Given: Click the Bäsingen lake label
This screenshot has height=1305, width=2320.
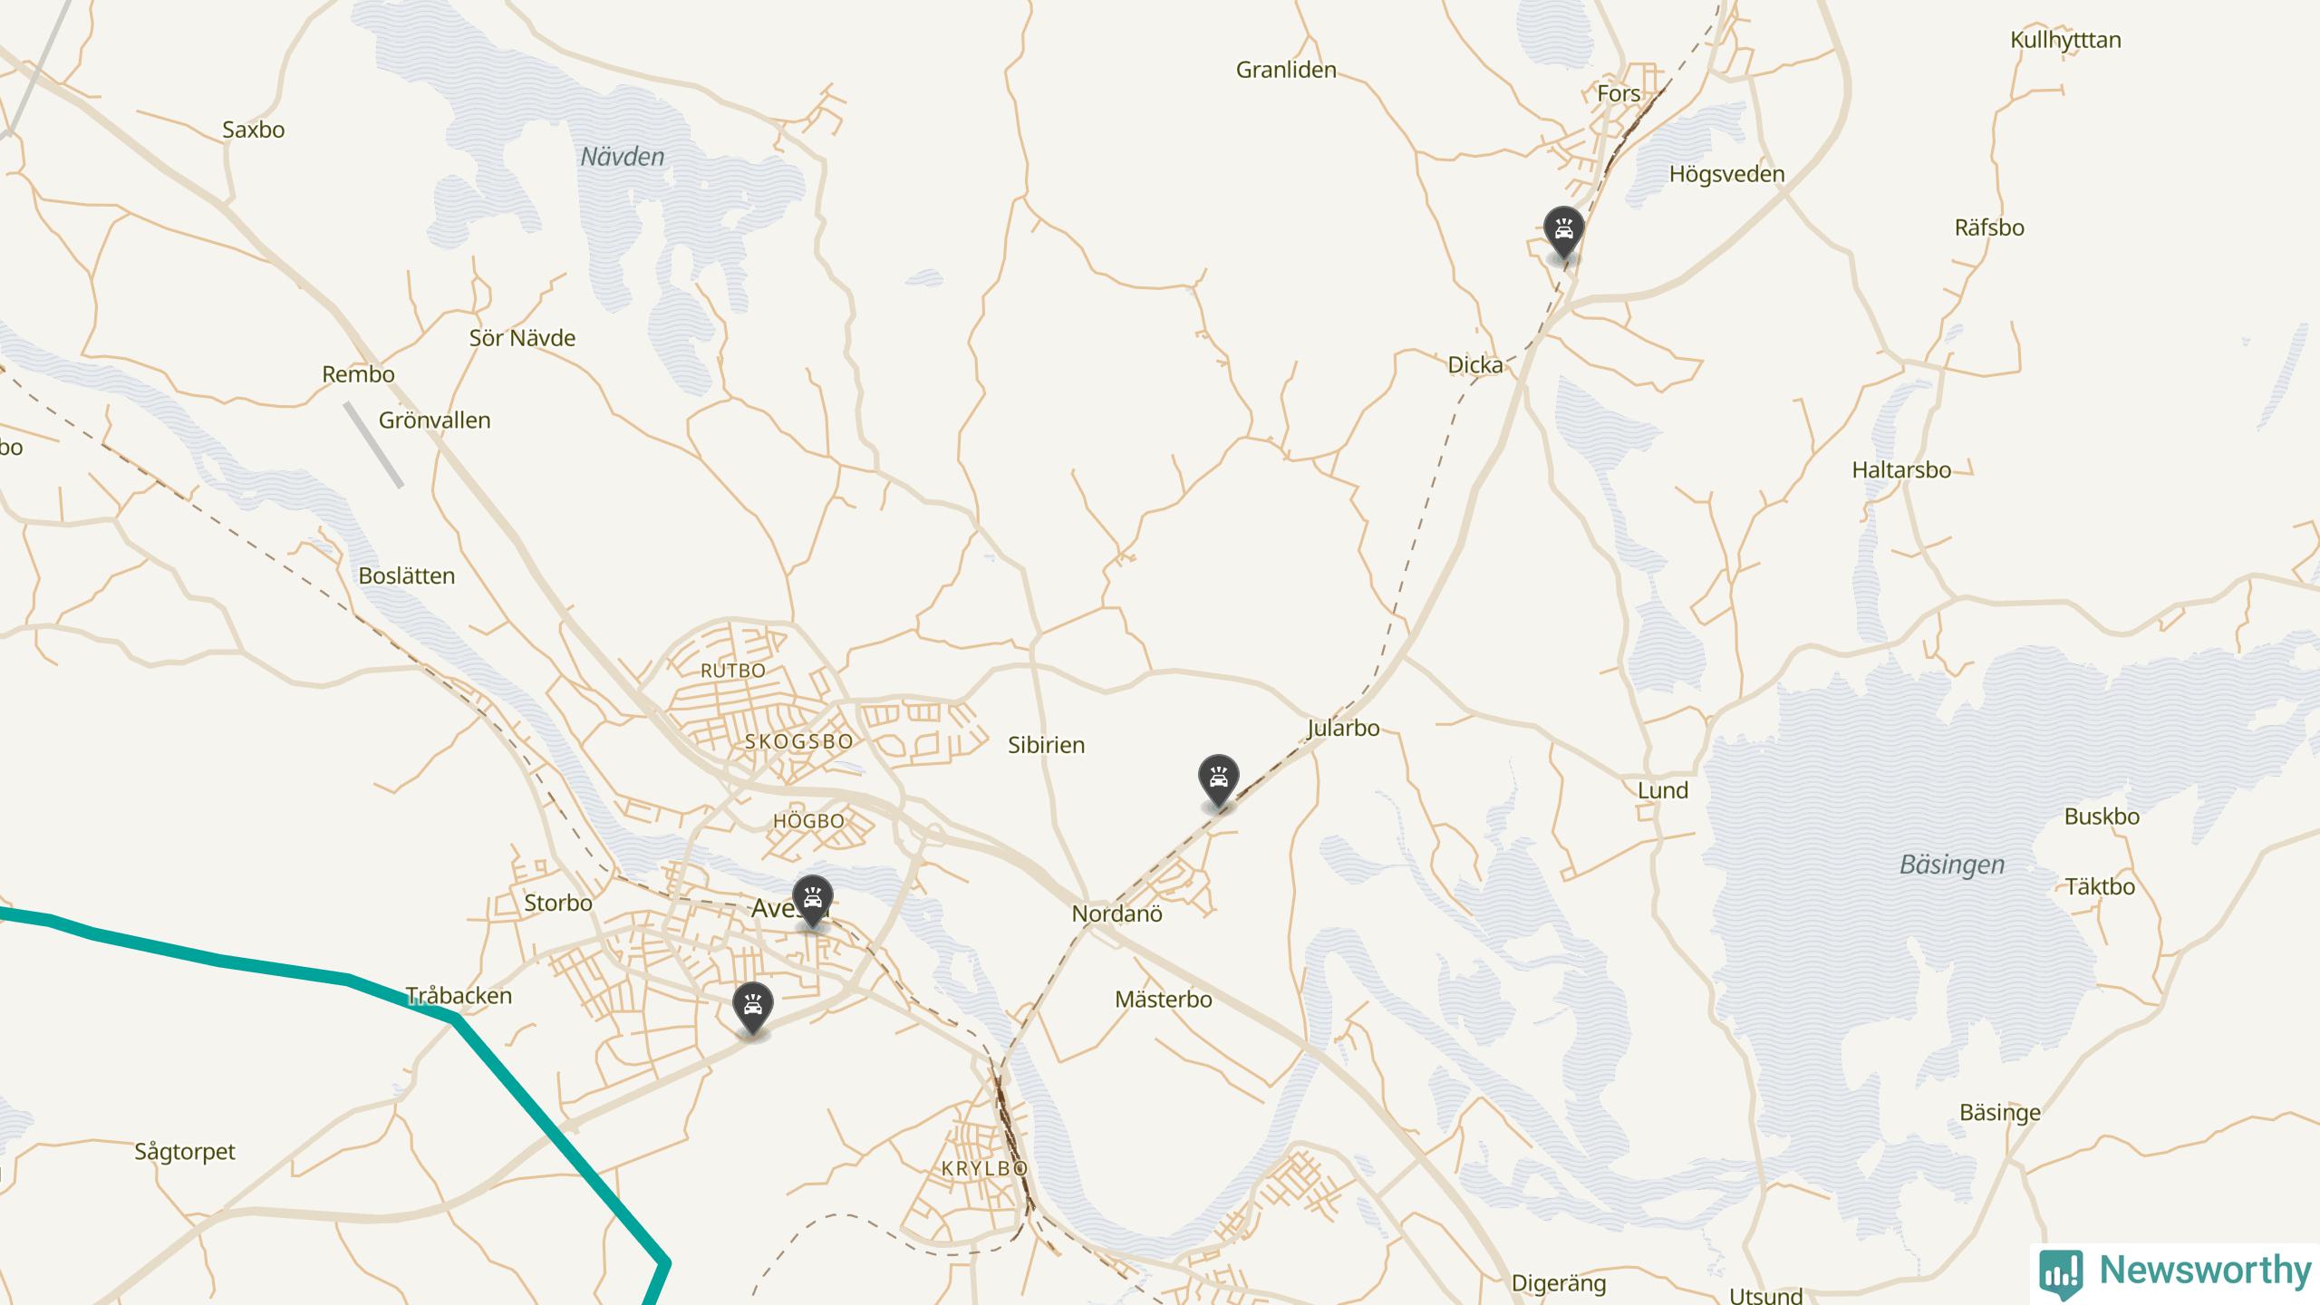Looking at the screenshot, I should click(1952, 865).
